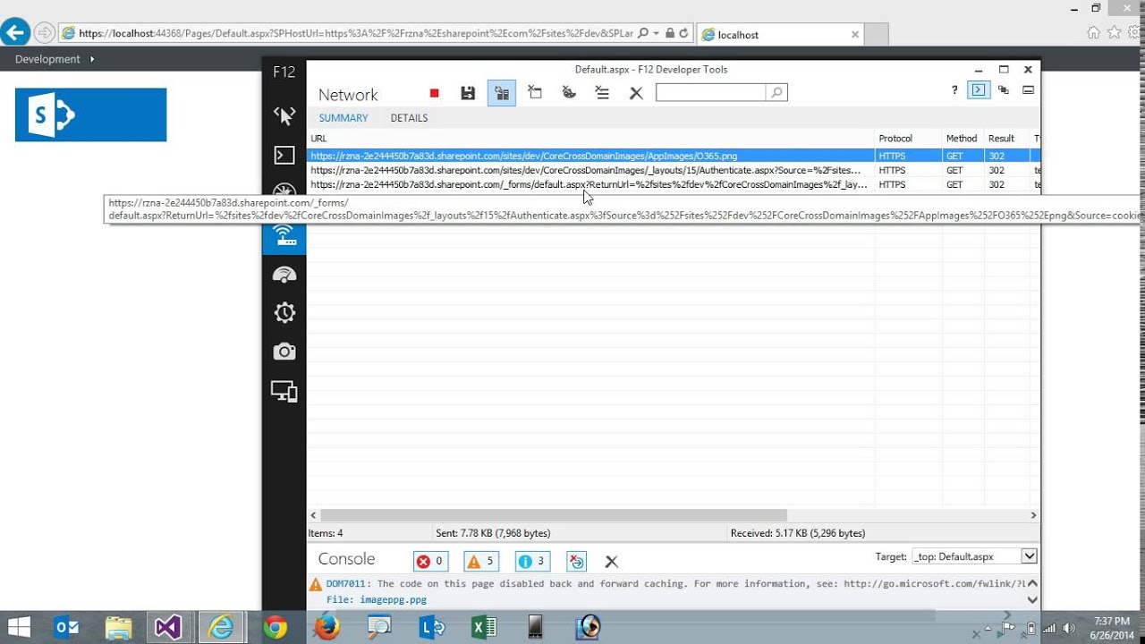Sort by the Result column header
This screenshot has height=644, width=1145.
(x=1006, y=139)
